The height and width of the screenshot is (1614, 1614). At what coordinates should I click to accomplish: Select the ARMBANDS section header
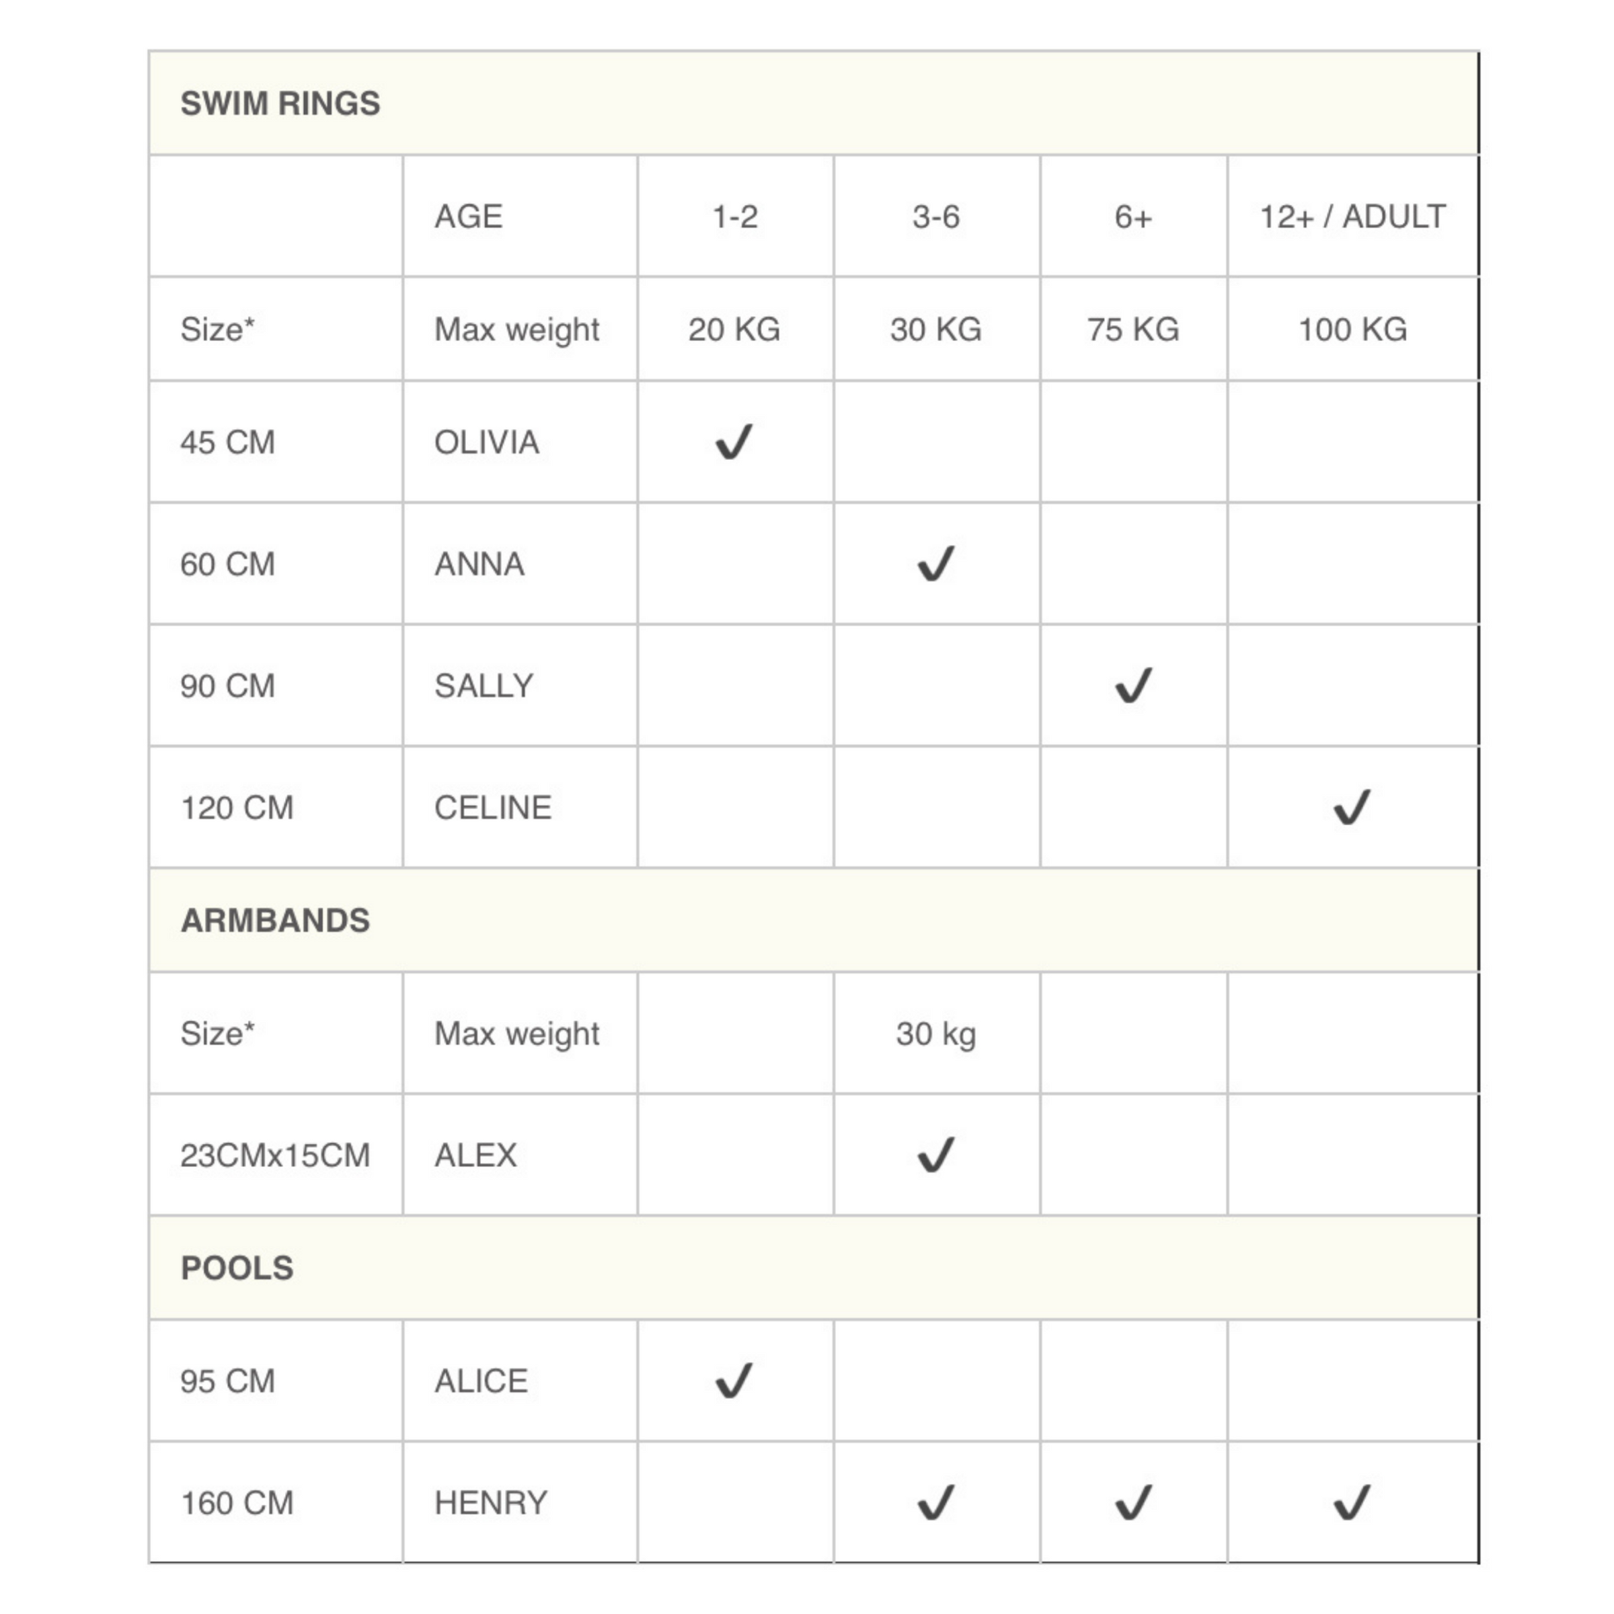pos(276,921)
